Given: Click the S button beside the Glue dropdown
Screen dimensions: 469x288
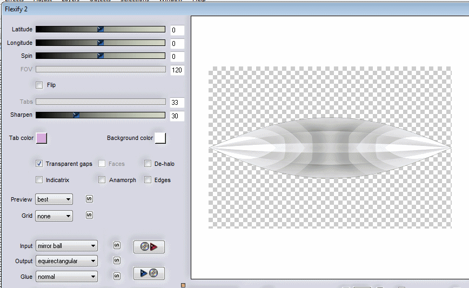Looking at the screenshot, I should (117, 276).
